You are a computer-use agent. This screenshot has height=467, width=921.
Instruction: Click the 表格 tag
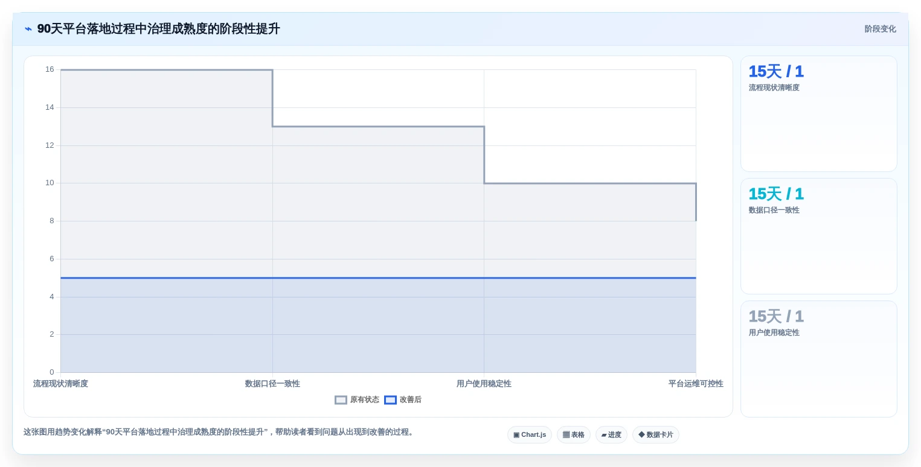[x=574, y=434]
